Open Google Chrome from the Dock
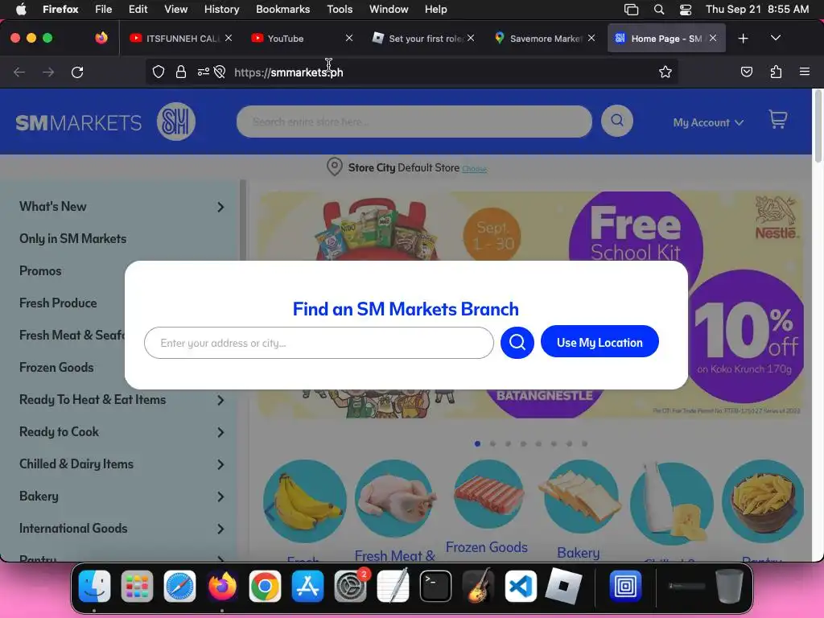The width and height of the screenshot is (824, 618). click(x=265, y=586)
